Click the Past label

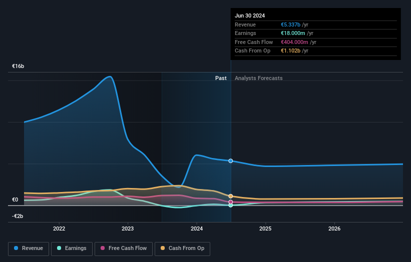tap(221, 78)
